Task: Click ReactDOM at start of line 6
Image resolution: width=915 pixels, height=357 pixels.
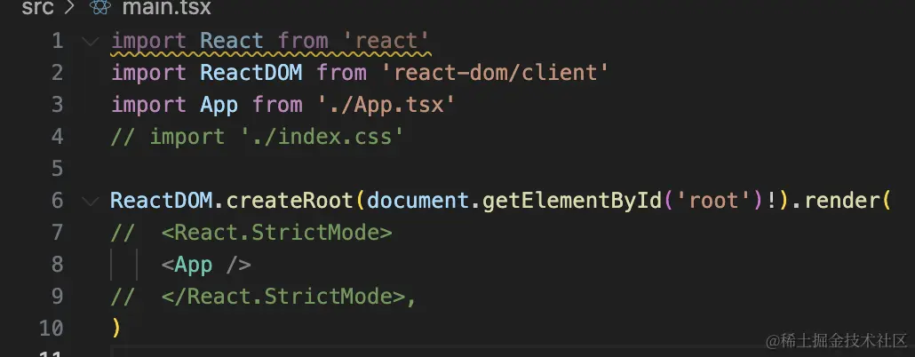Action: pos(162,202)
